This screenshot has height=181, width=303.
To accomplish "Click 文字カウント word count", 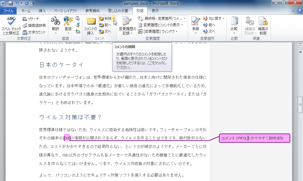I will coord(34,32).
